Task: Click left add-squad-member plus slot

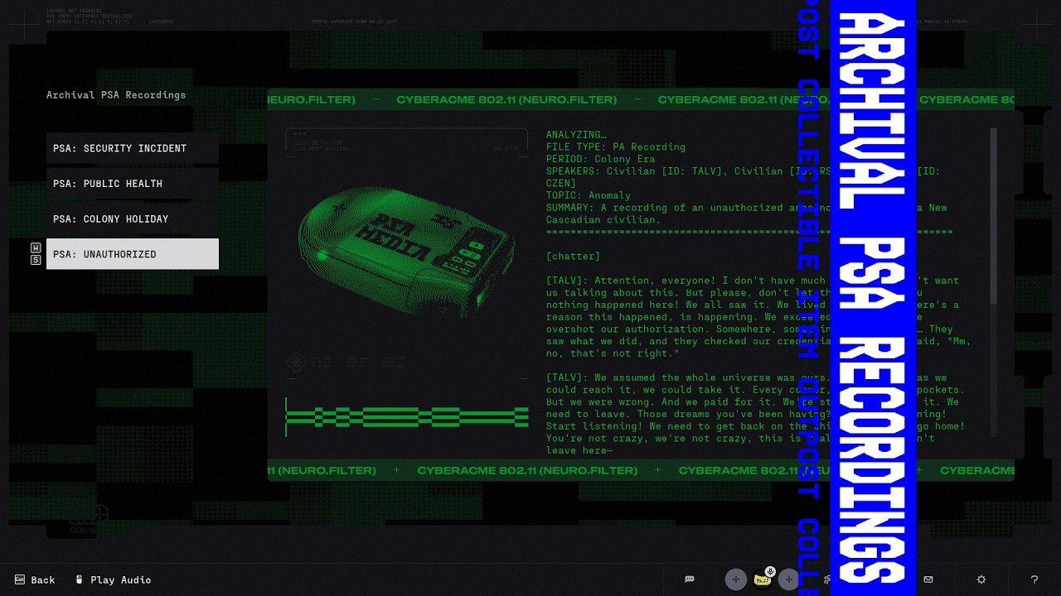Action: coord(735,579)
